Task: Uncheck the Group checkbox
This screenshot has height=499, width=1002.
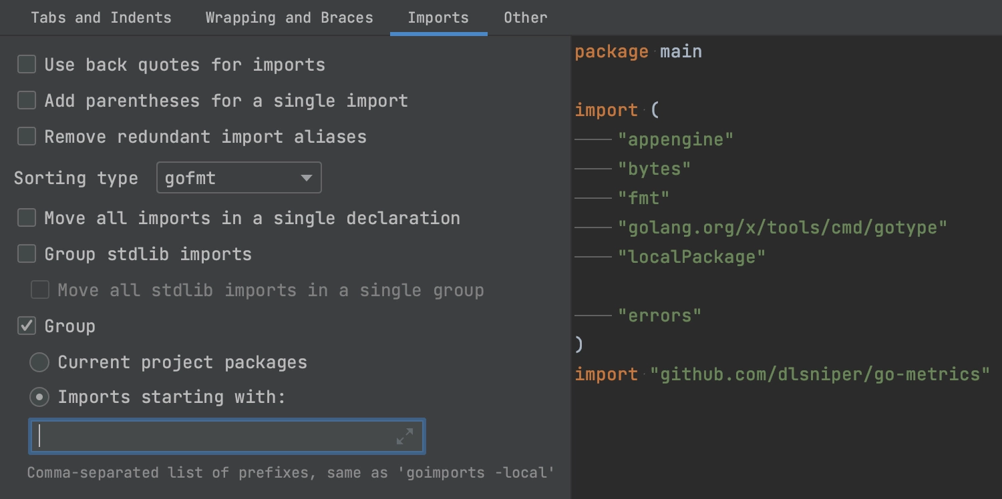Action: [27, 326]
